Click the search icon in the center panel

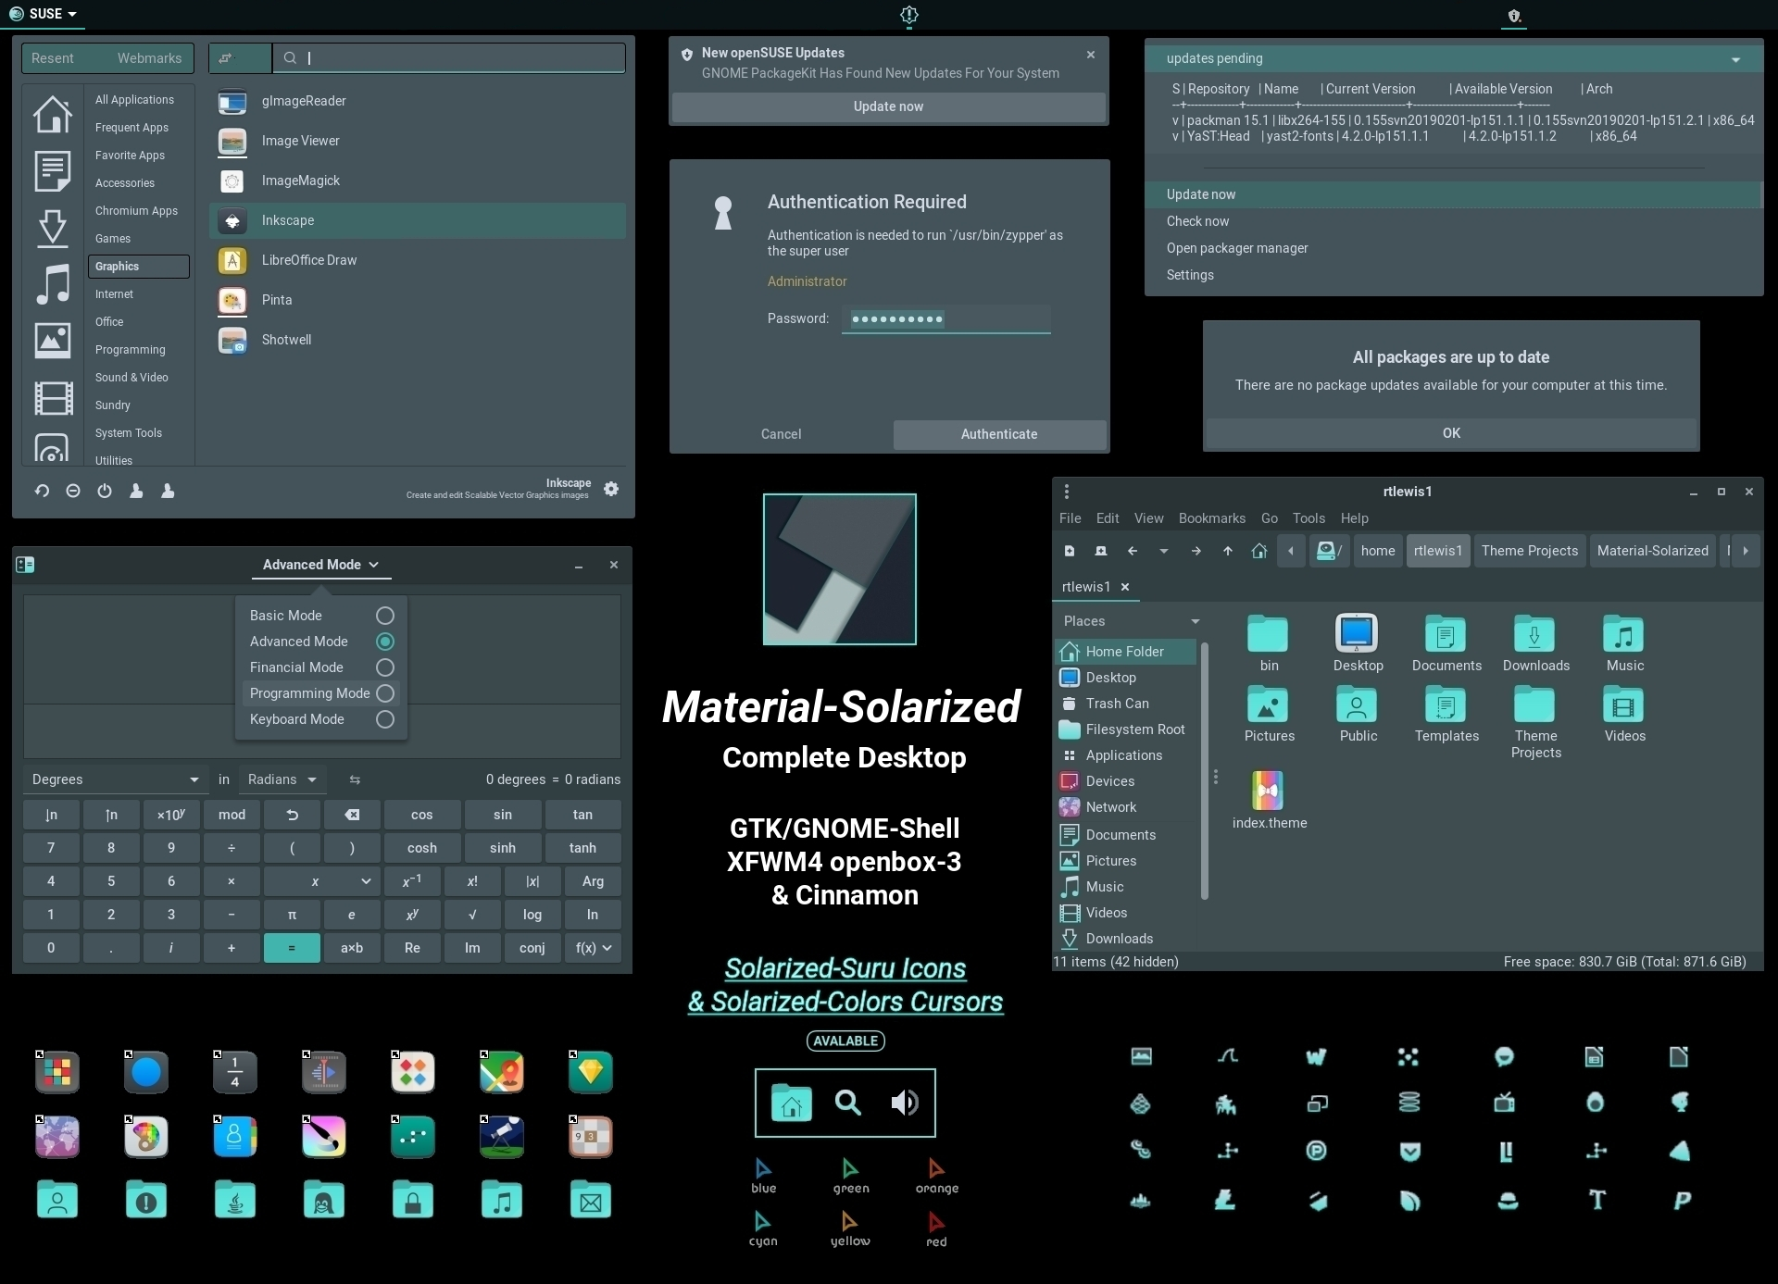pyautogui.click(x=847, y=1103)
